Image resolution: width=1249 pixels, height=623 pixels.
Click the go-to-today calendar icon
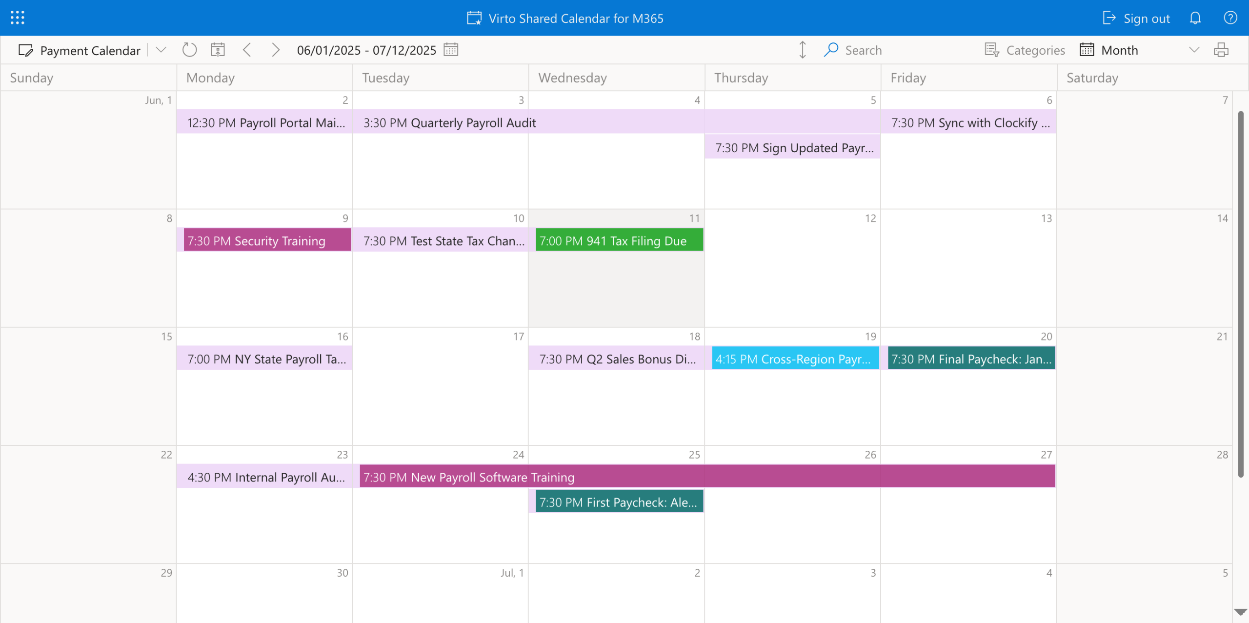[218, 50]
